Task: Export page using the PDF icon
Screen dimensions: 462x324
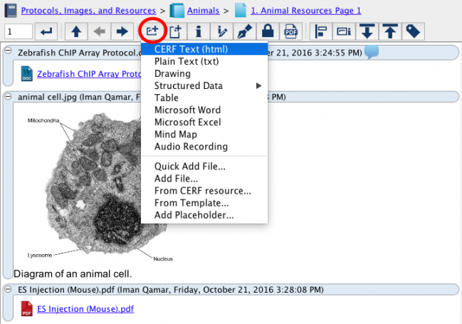Action: click(x=290, y=31)
